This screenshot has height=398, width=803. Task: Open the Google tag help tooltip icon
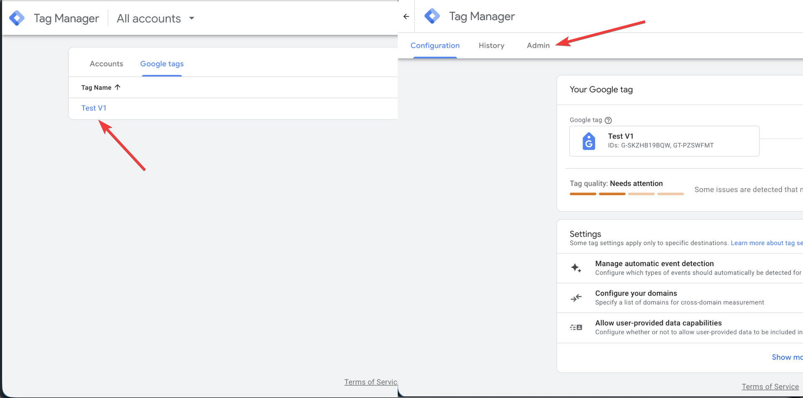tap(608, 120)
